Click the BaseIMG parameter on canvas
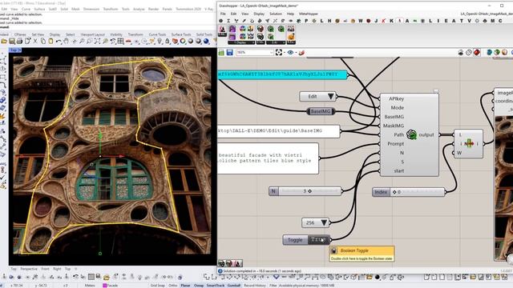The height and width of the screenshot is (288, 513). pos(321,111)
